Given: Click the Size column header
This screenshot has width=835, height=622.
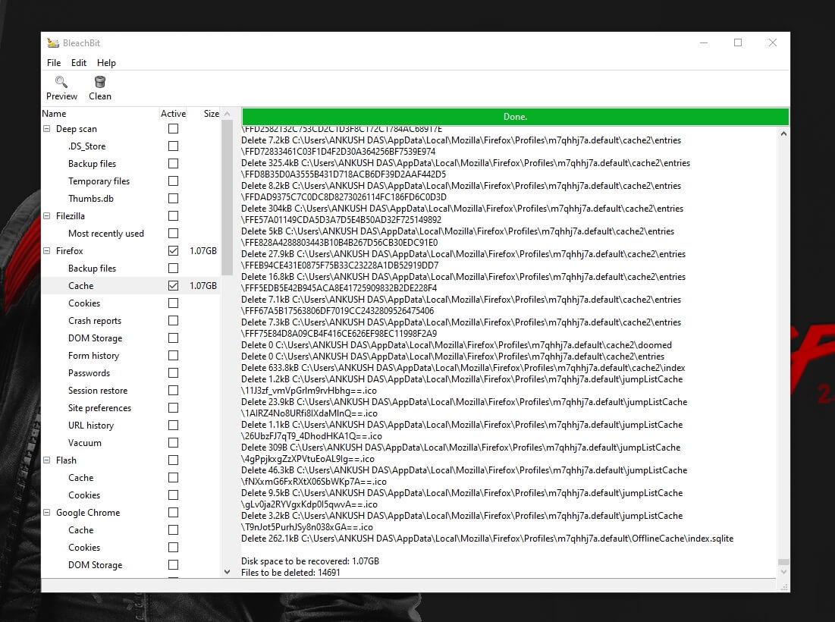Looking at the screenshot, I should coord(205,114).
